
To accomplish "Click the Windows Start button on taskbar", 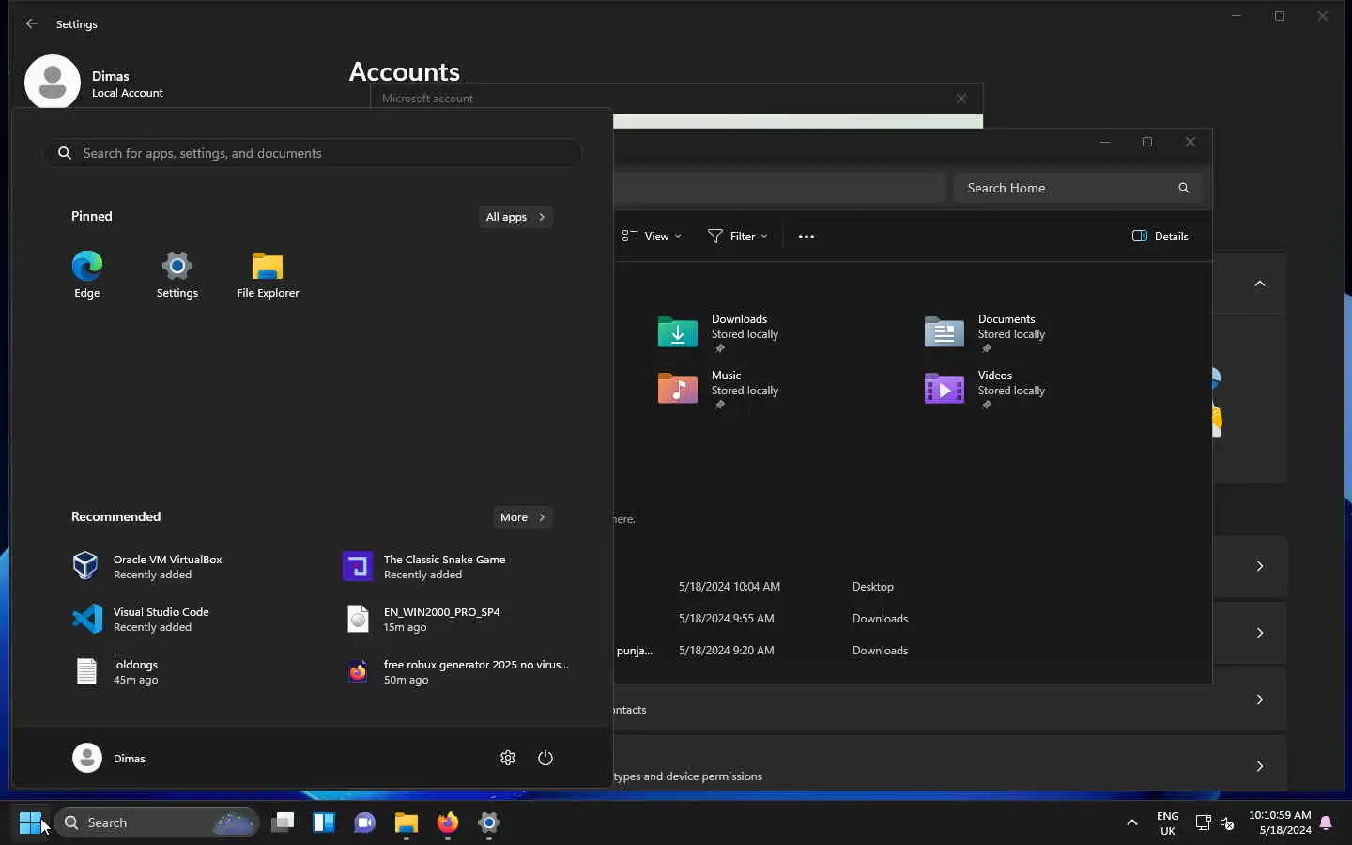I will pos(30,822).
